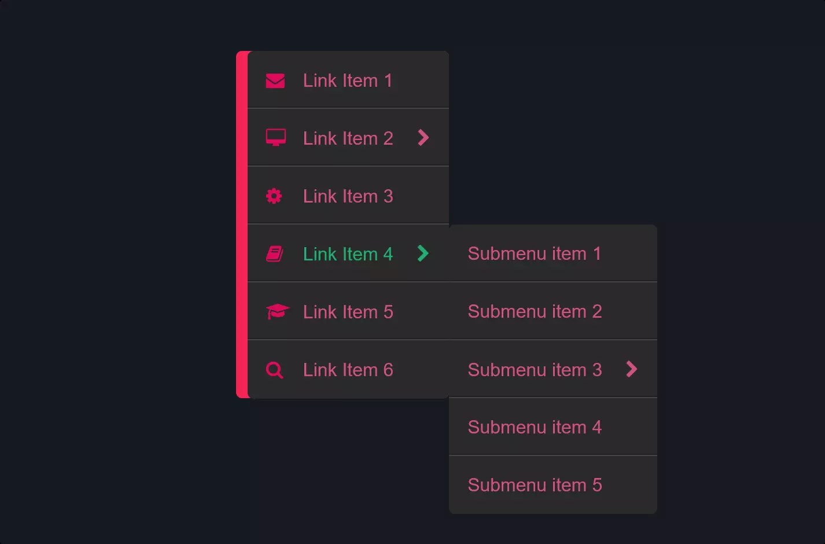Select Submenu item 1

(x=533, y=253)
